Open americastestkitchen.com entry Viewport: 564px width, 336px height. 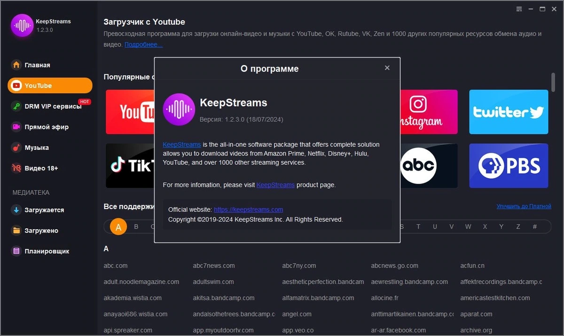[x=495, y=298]
